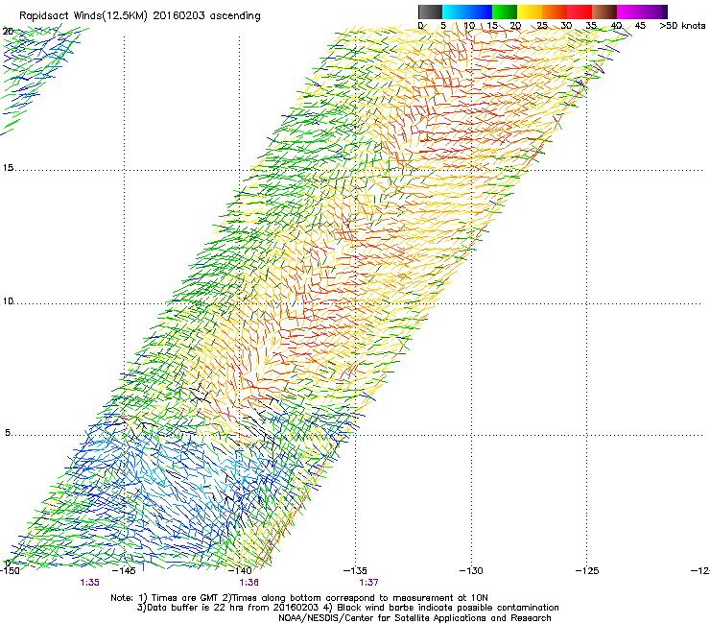710x624 pixels.
Task: Click the purple time label '1:36'
Action: pyautogui.click(x=249, y=583)
